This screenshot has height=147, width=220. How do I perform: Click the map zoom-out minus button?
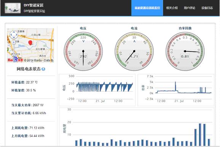click(x=14, y=56)
